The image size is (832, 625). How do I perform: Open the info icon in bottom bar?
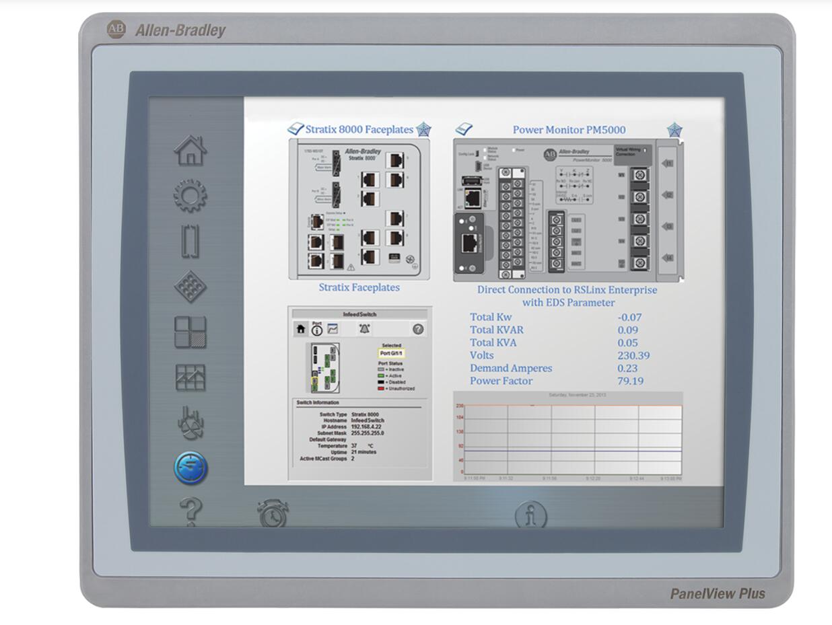pos(531,516)
